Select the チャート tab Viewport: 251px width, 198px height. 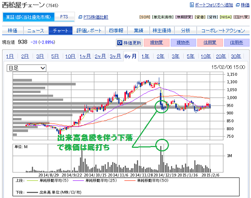pyautogui.click(x=61, y=31)
